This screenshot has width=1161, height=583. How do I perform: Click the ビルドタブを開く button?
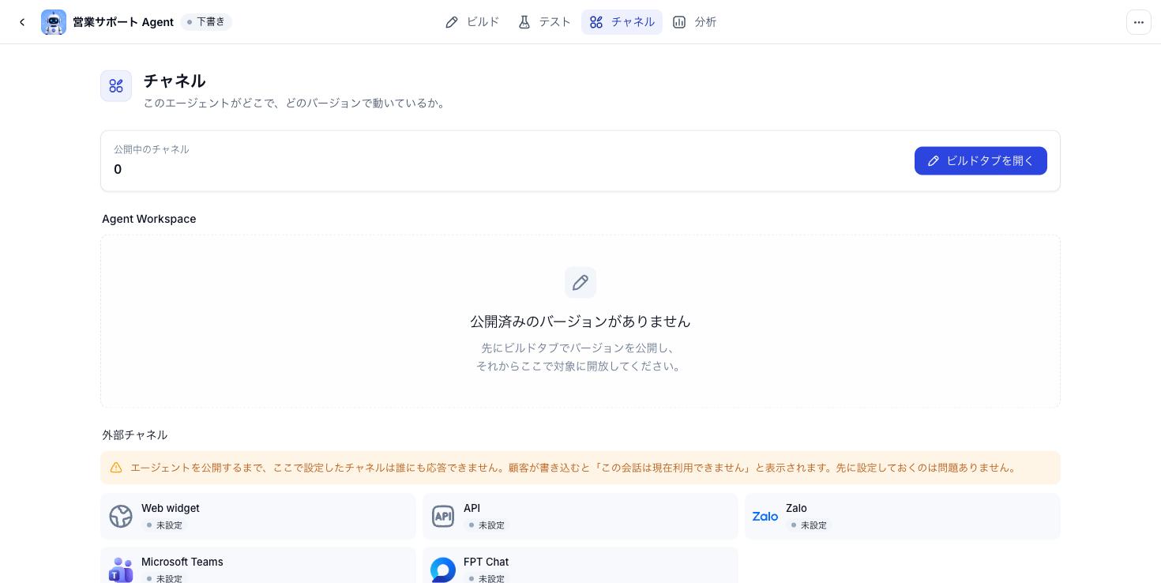[981, 161]
